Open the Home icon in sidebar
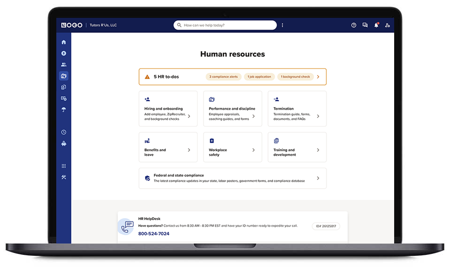Viewport: 450px width, 275px height. [x=64, y=42]
